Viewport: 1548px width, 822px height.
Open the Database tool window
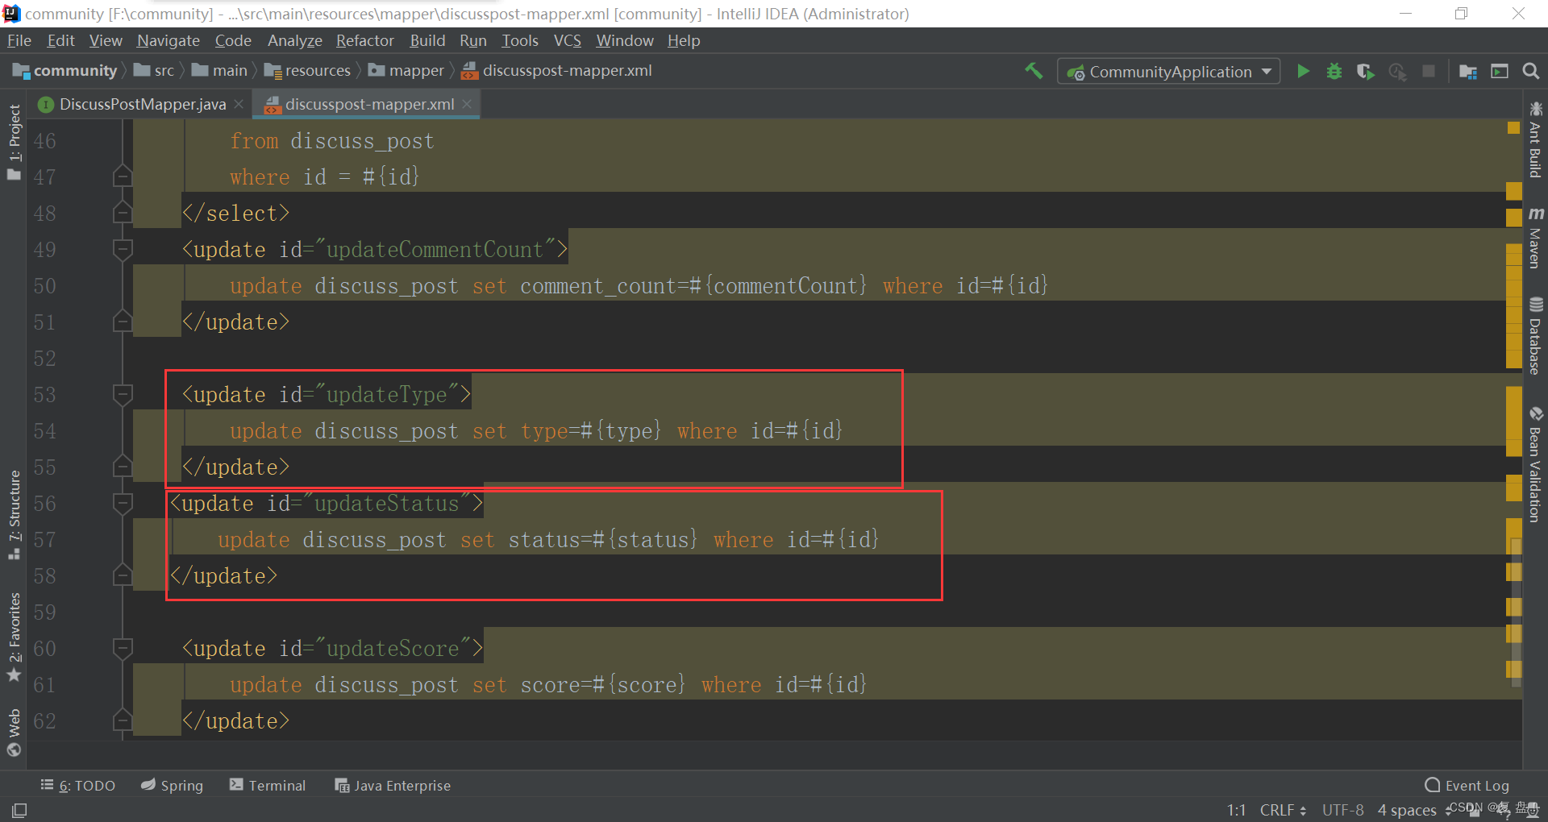click(x=1535, y=336)
